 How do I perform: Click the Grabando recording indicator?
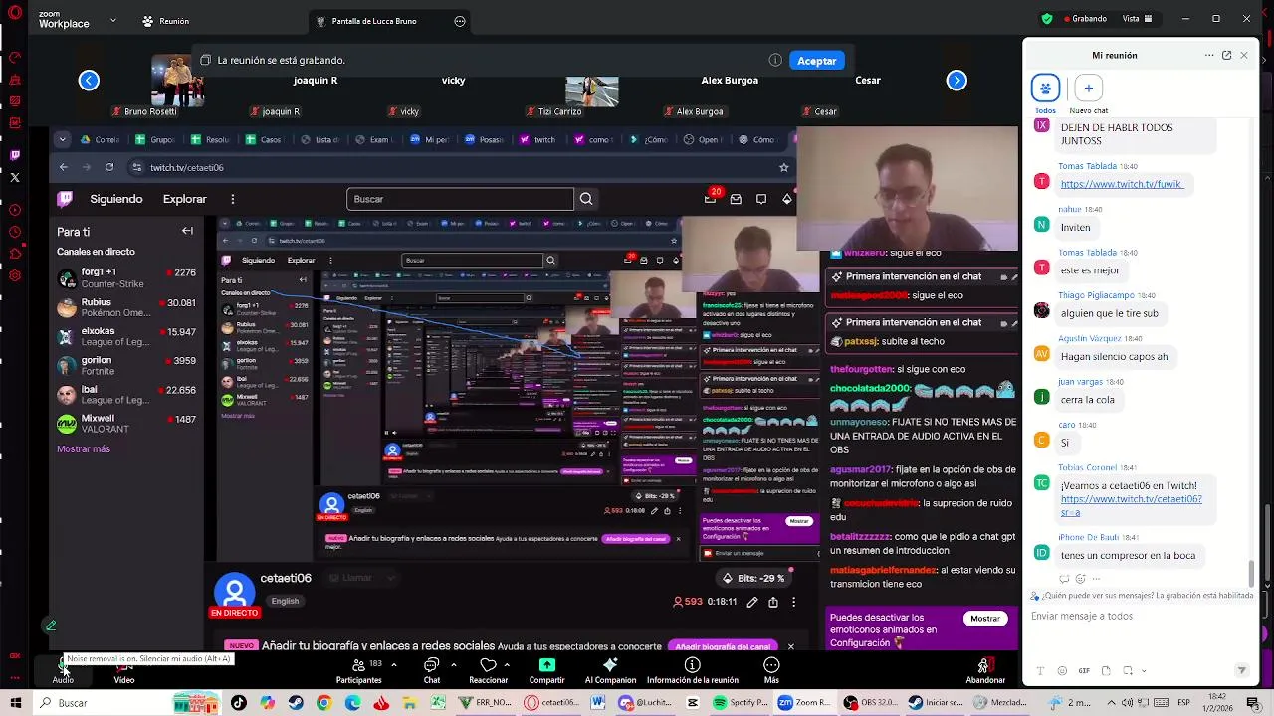1085,19
